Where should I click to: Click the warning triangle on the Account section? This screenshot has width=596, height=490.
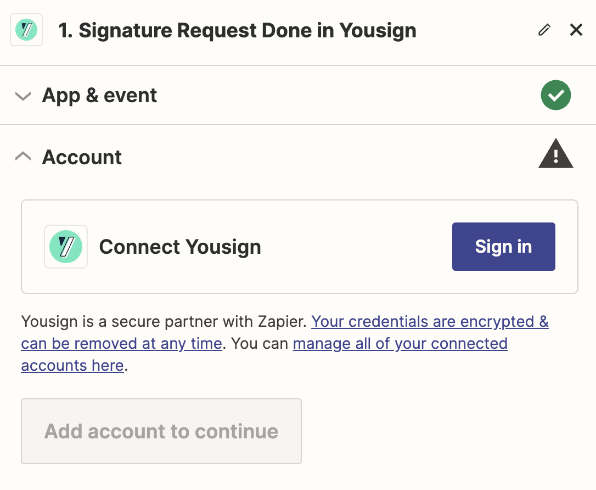pyautogui.click(x=556, y=154)
